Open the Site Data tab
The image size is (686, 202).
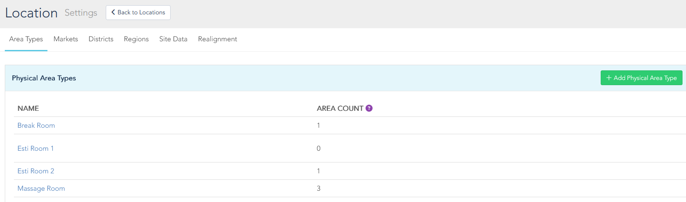[x=173, y=39]
